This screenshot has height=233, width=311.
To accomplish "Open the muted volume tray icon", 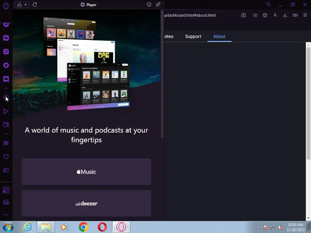I will (280, 228).
